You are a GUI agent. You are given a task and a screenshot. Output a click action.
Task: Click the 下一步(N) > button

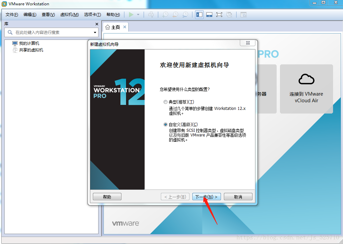click(x=207, y=197)
